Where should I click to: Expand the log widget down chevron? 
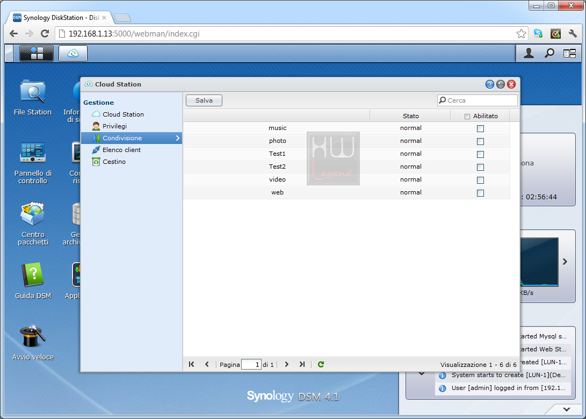coord(422,373)
